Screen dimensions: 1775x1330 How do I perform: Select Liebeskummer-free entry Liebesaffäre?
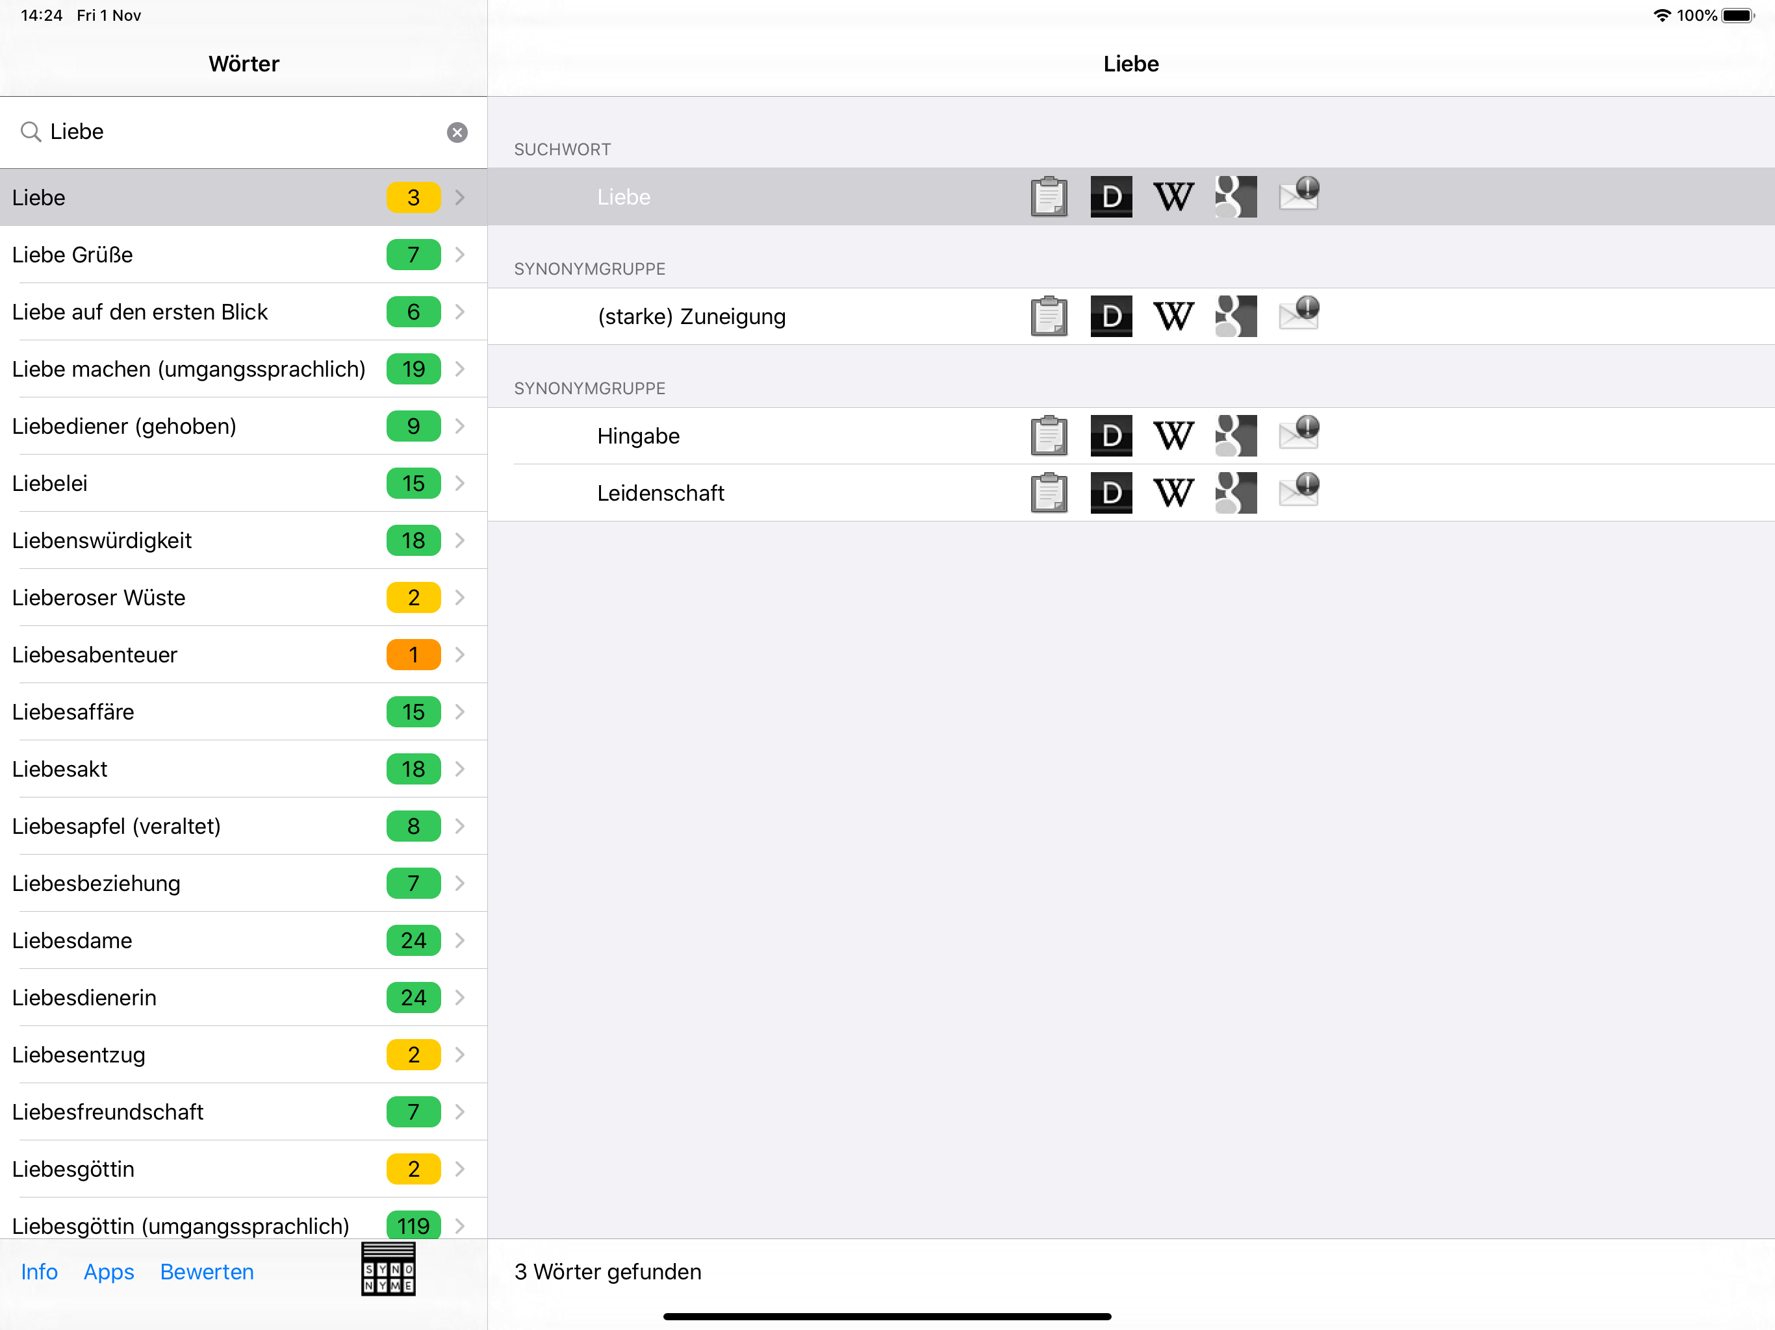click(243, 712)
